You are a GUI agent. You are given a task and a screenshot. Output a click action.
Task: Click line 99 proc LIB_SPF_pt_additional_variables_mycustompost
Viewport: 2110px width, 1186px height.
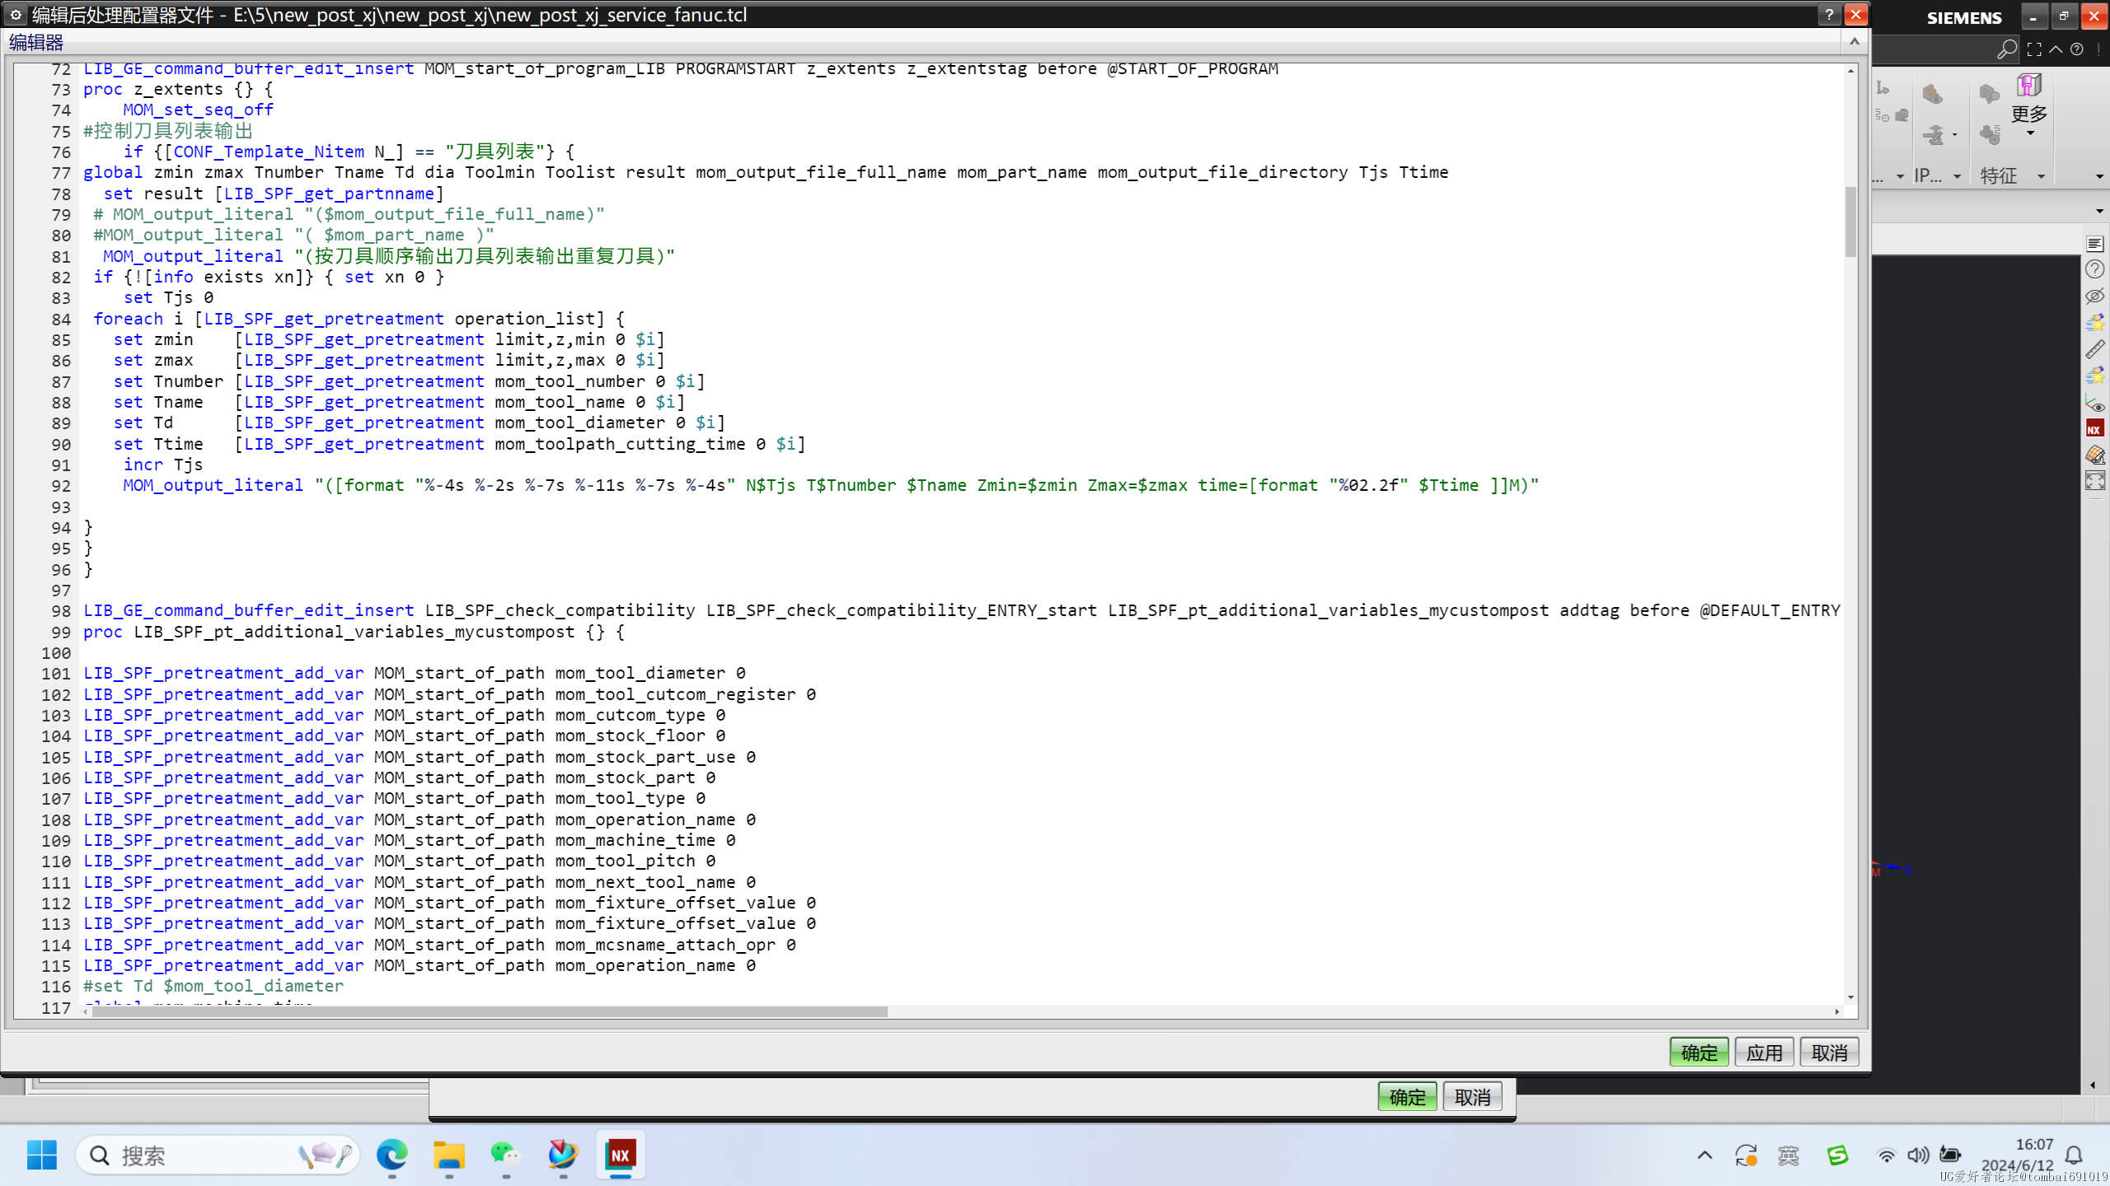pyautogui.click(x=354, y=632)
